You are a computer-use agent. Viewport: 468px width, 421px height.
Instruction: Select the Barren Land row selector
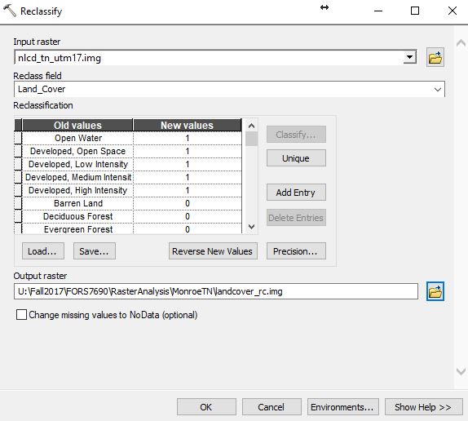click(18, 203)
